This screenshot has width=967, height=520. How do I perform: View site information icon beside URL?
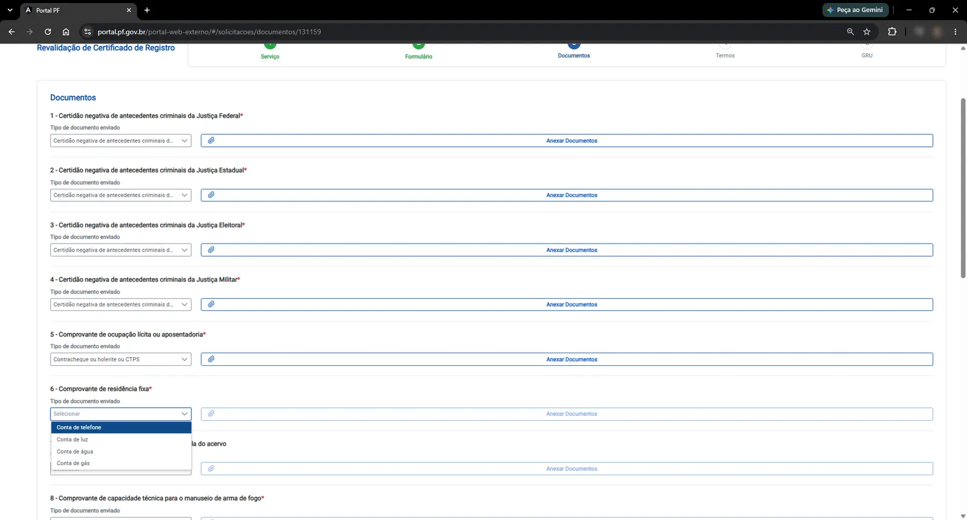click(88, 31)
